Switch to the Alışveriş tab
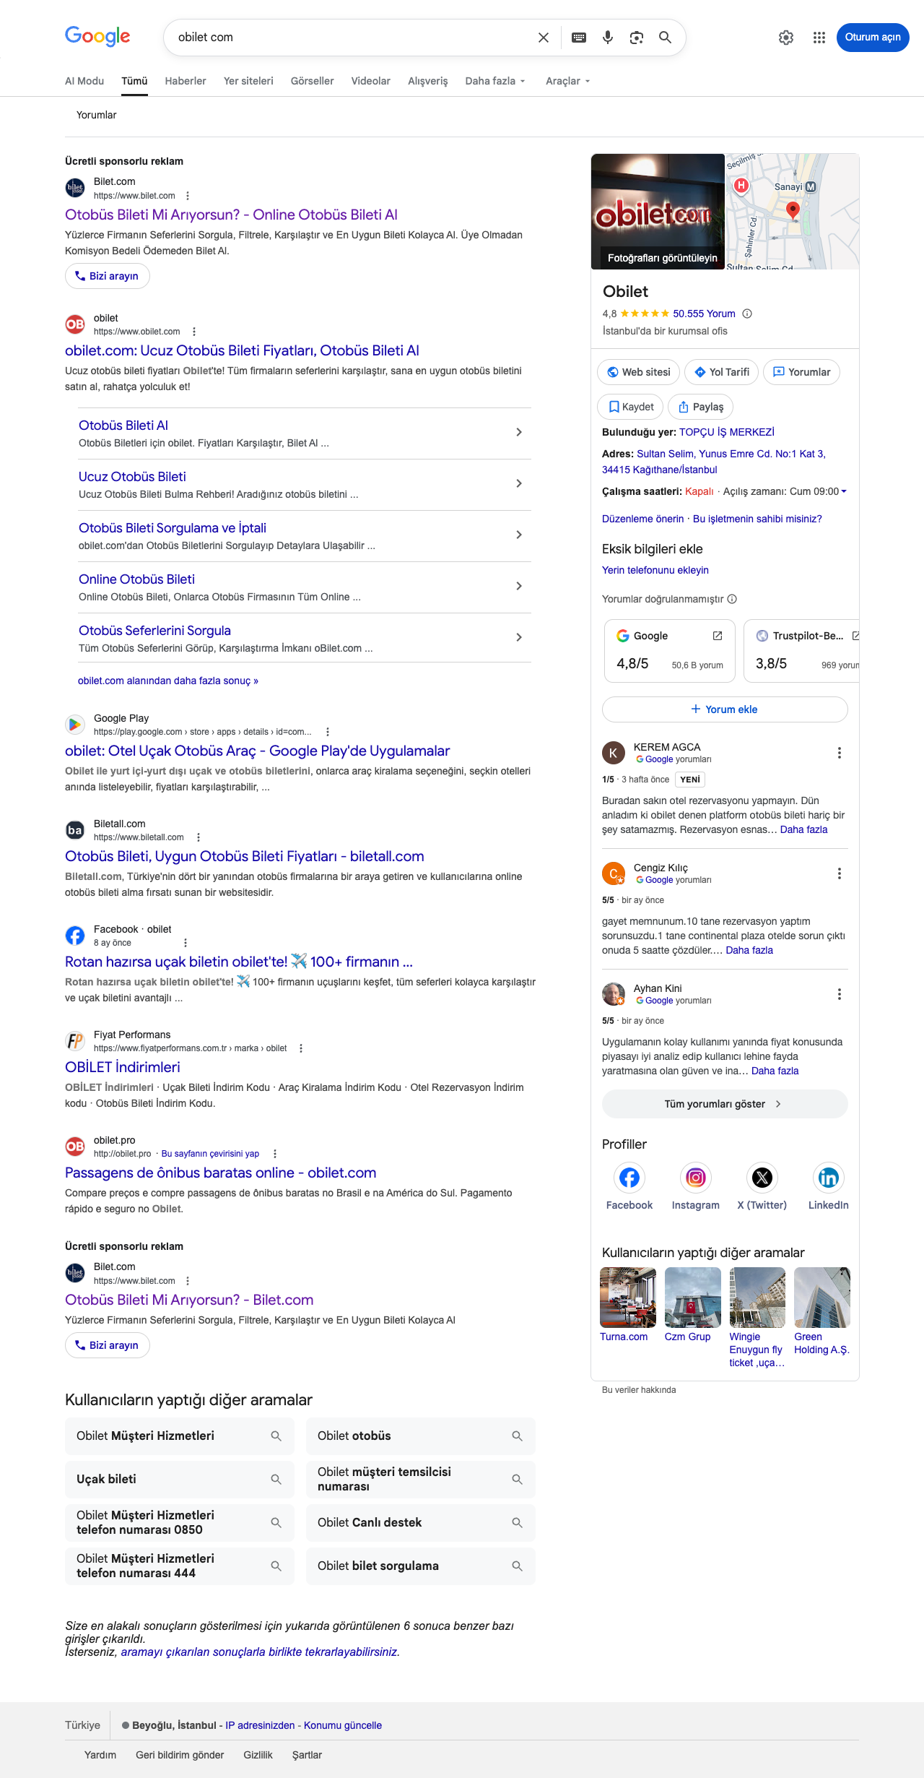 428,81
